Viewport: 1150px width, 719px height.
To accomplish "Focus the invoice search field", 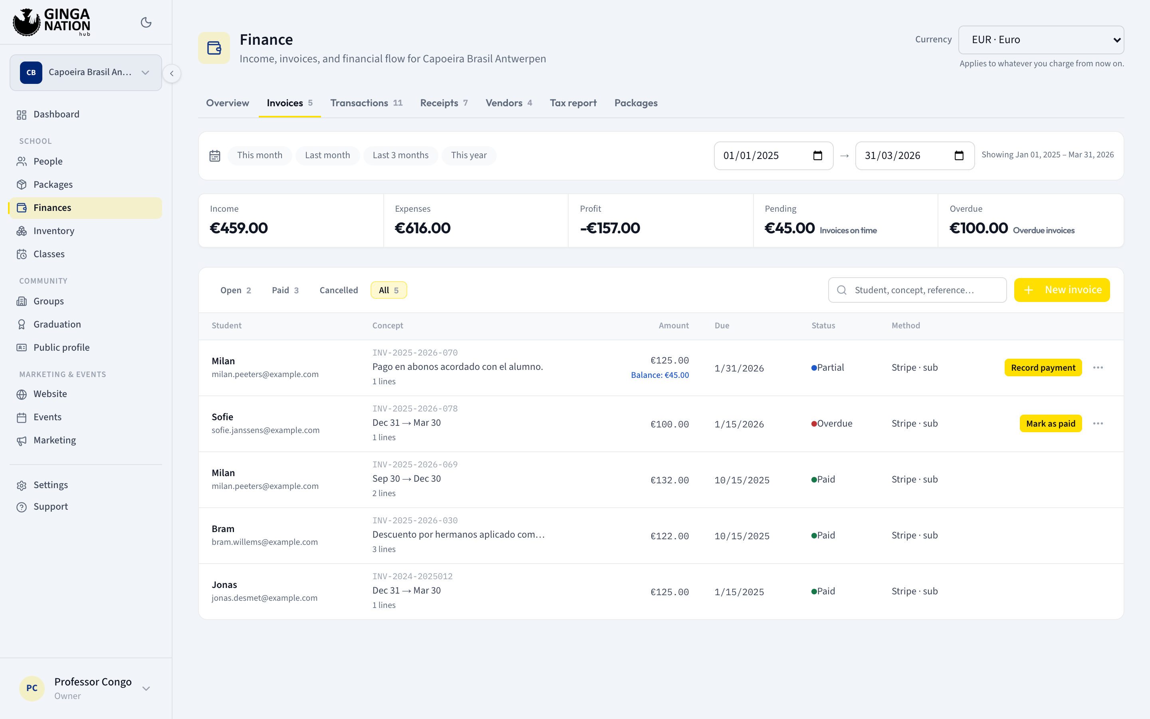I will coord(917,290).
